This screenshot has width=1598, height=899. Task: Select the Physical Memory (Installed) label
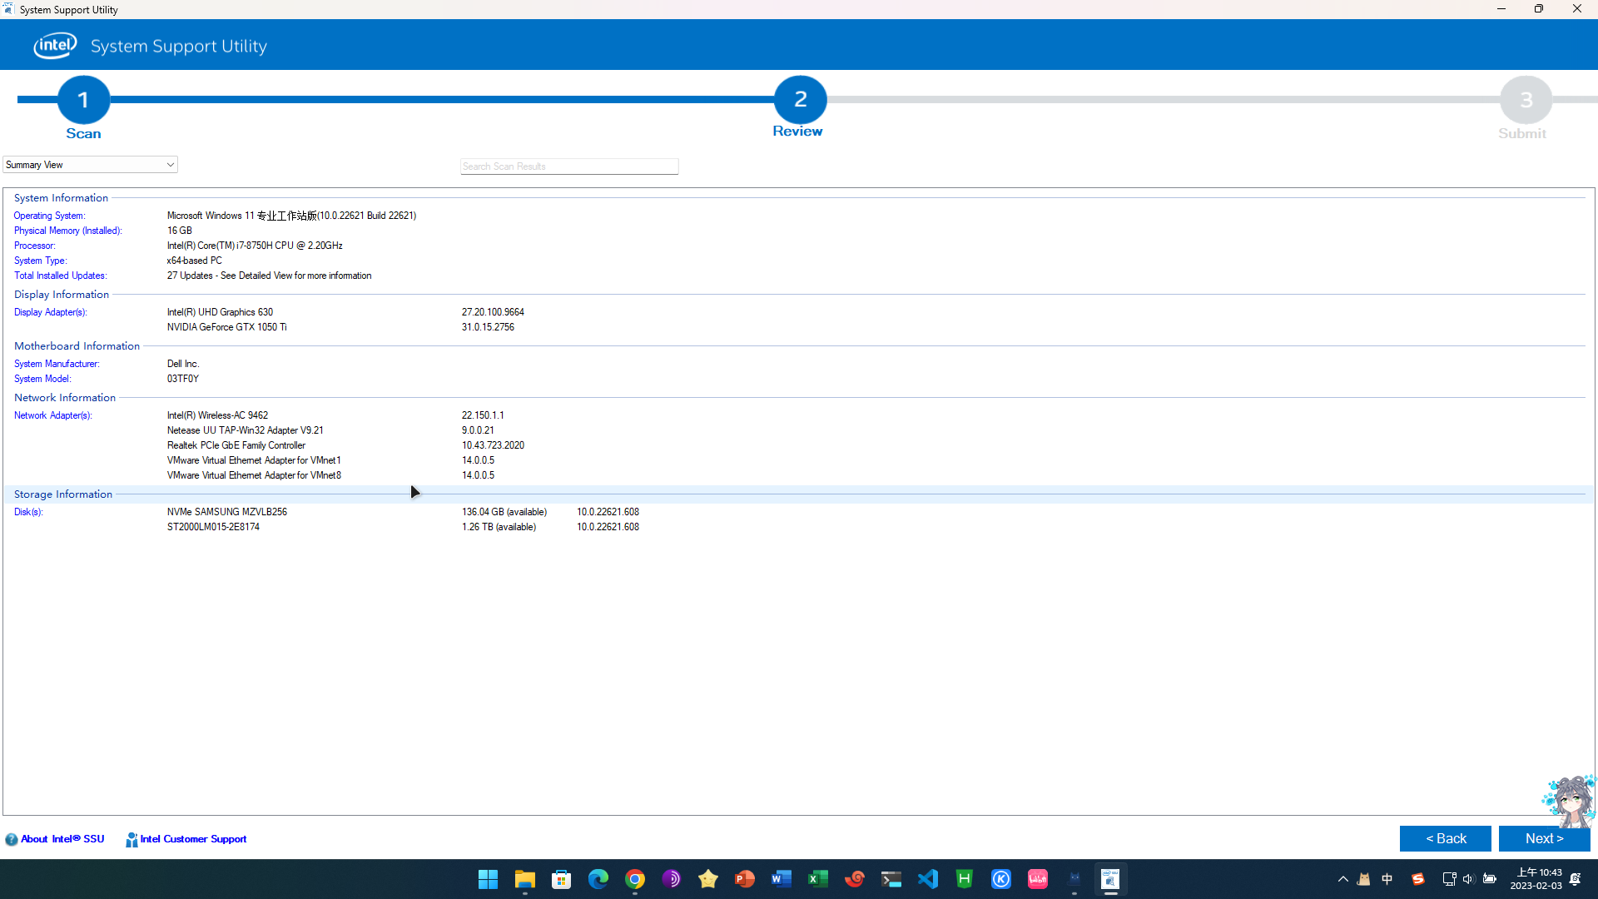(x=67, y=231)
